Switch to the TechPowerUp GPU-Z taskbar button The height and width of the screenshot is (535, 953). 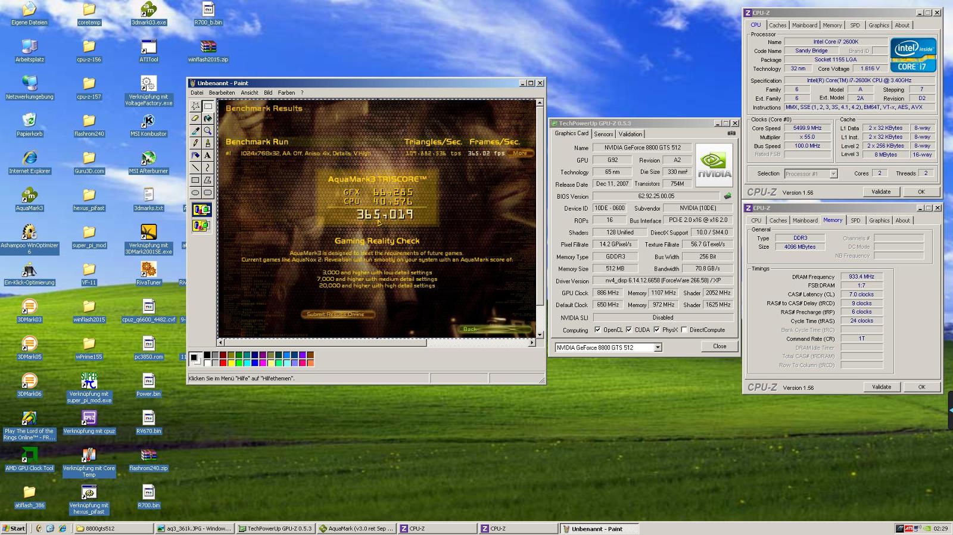(x=275, y=528)
